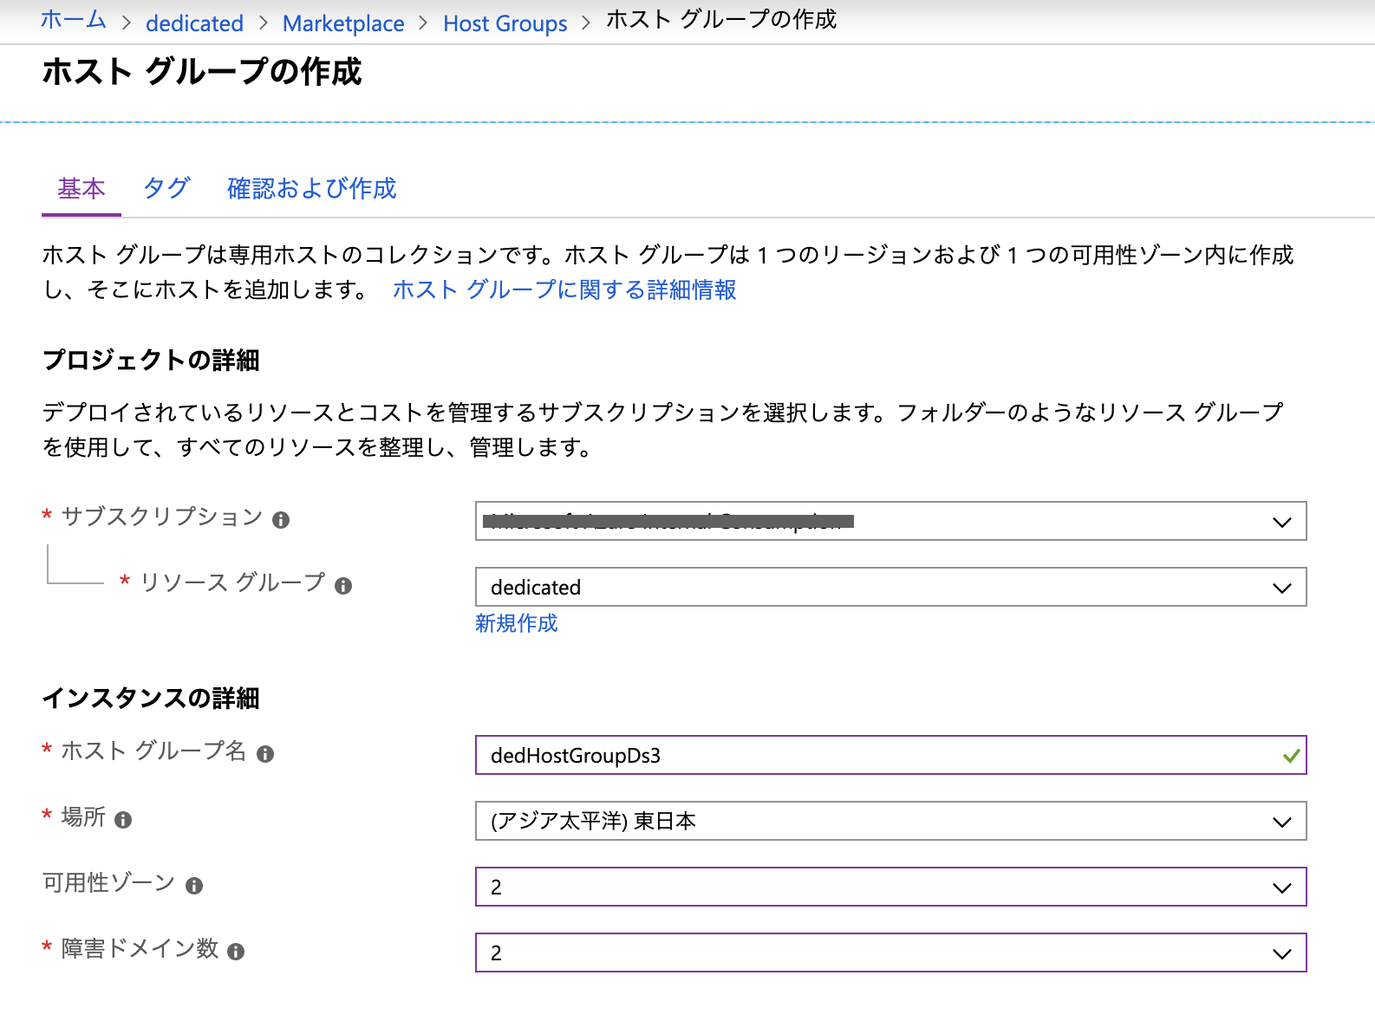The image size is (1375, 1021).
Task: Click info icon next to サブスクリプション
Action: [281, 520]
